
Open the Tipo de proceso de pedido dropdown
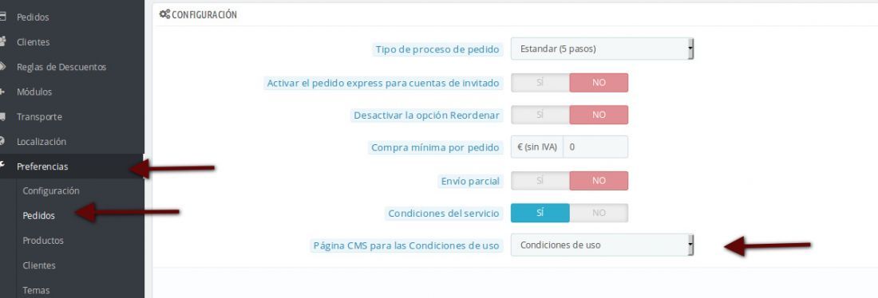(602, 49)
